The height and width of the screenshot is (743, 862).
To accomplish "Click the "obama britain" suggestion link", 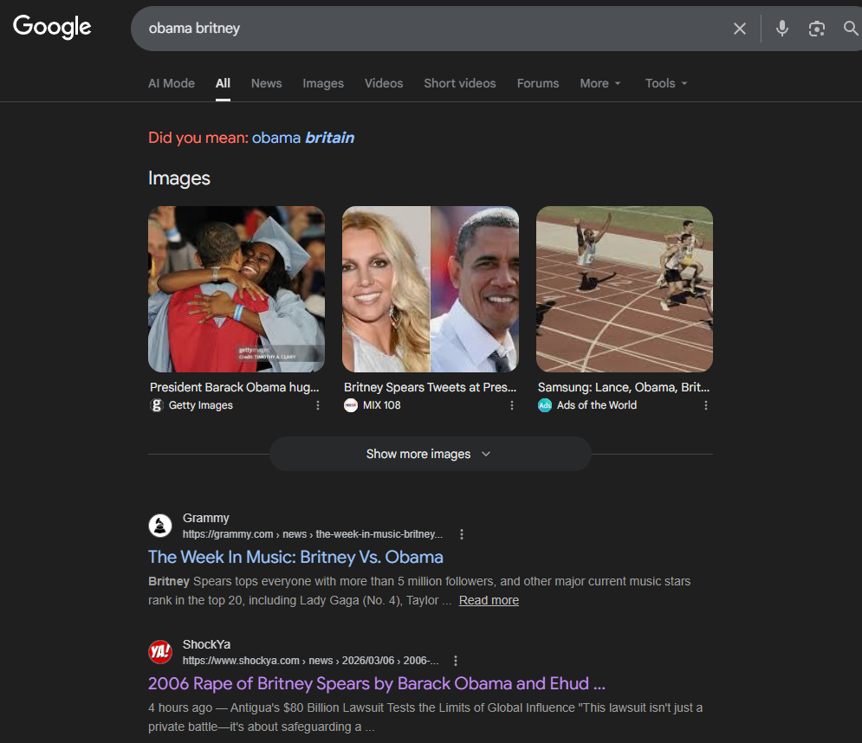I will (303, 138).
